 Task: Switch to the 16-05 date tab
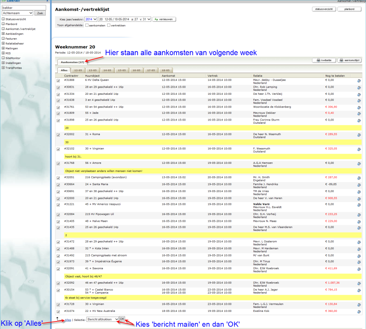point(137,70)
